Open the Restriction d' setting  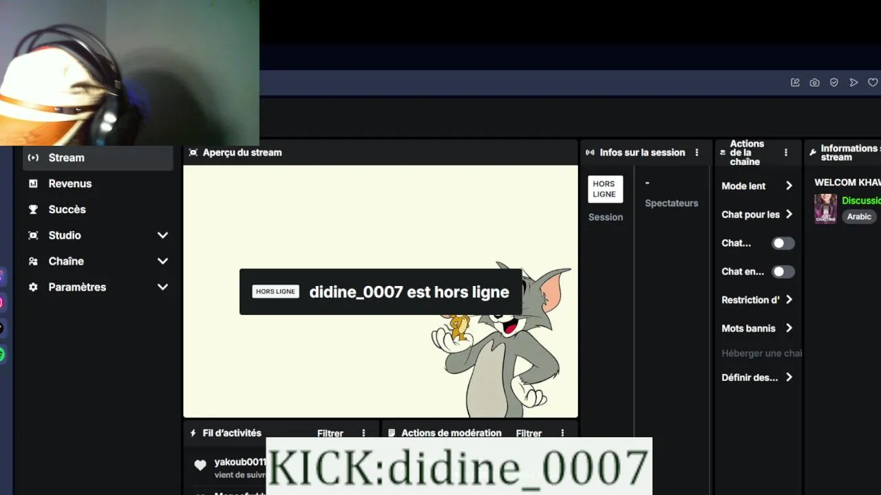pyautogui.click(x=757, y=300)
